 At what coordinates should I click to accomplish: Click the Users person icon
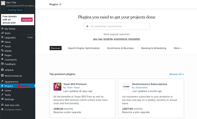2,90
